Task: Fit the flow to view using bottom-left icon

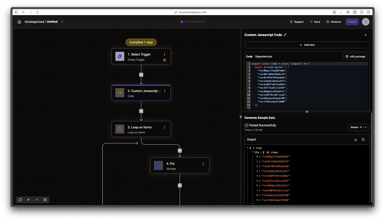Action: coord(45,200)
